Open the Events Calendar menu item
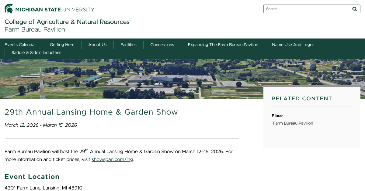This screenshot has width=365, height=191. pyautogui.click(x=20, y=45)
